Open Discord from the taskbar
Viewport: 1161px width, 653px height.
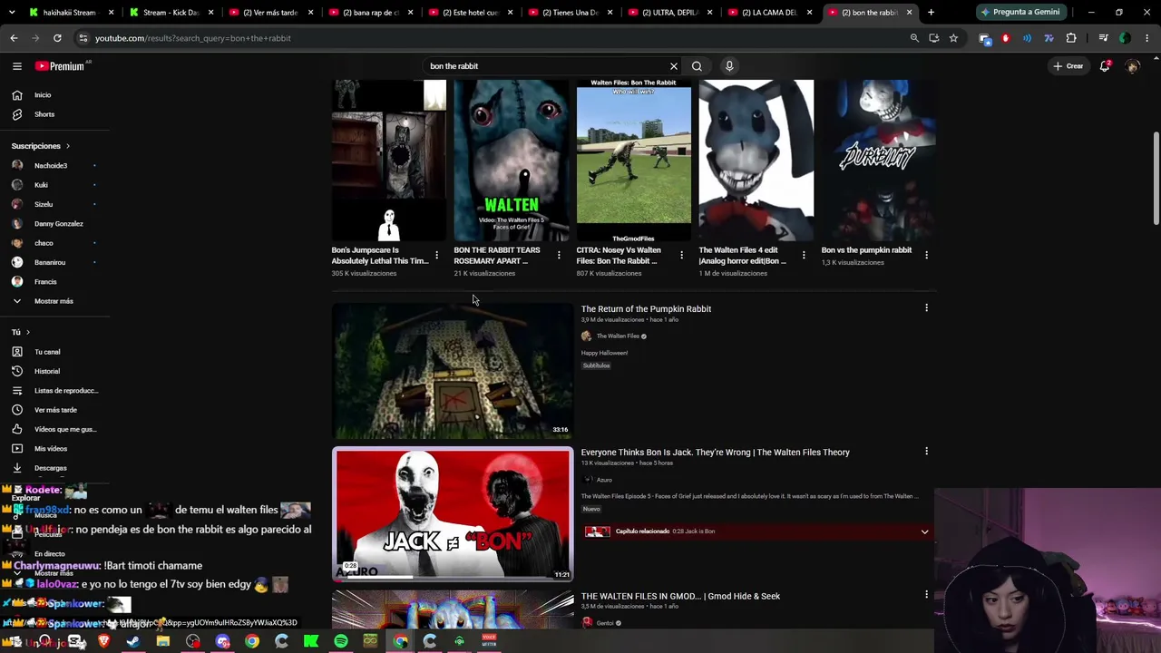tap(222, 642)
